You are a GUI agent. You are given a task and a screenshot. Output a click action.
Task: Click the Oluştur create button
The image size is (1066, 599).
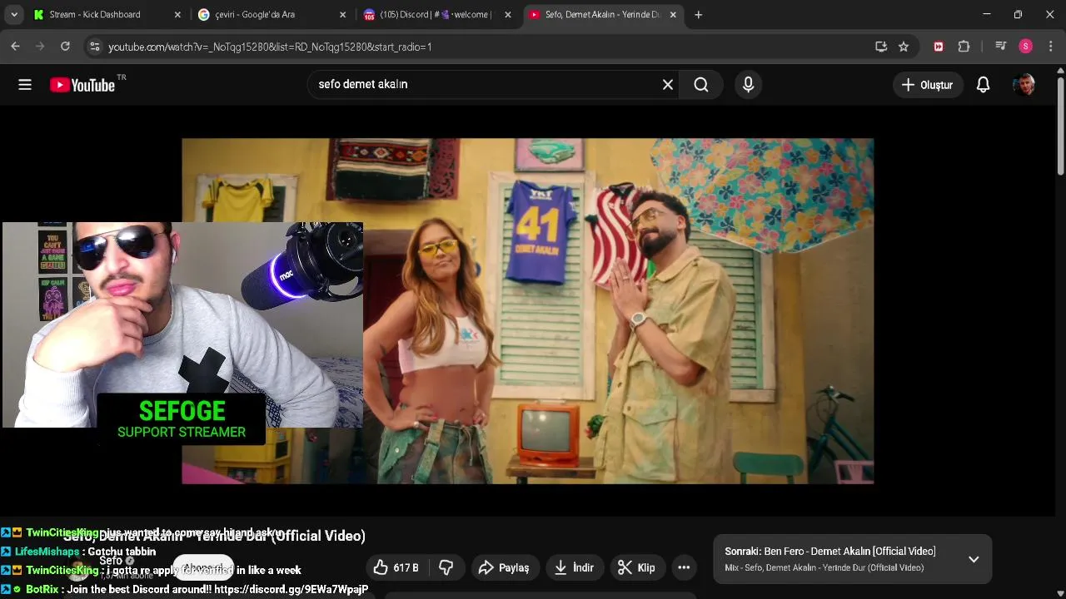tap(928, 85)
